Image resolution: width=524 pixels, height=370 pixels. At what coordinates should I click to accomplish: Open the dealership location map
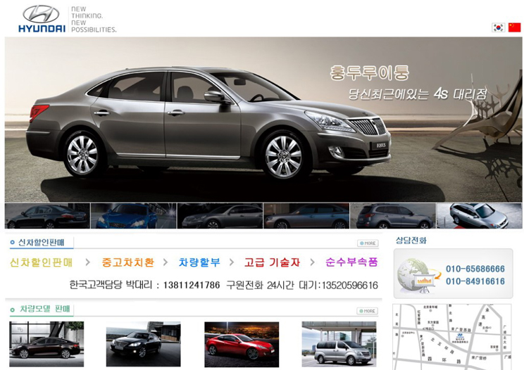pyautogui.click(x=452, y=337)
